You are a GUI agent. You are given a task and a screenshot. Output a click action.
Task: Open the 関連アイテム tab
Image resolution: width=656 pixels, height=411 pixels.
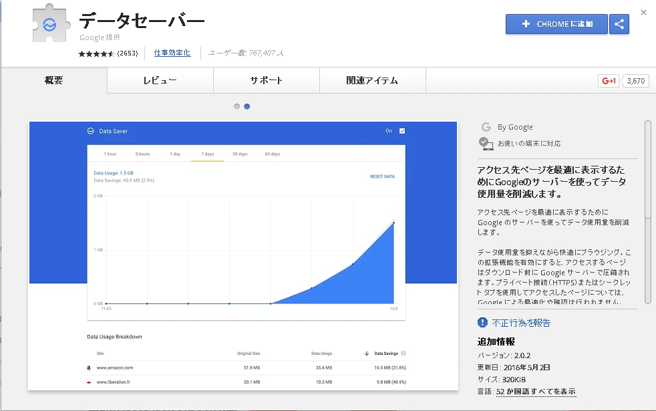[372, 81]
